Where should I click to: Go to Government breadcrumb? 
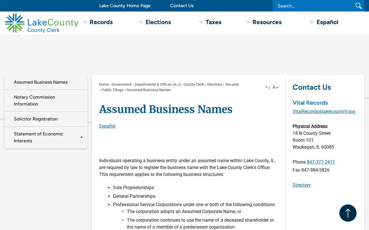122,85
